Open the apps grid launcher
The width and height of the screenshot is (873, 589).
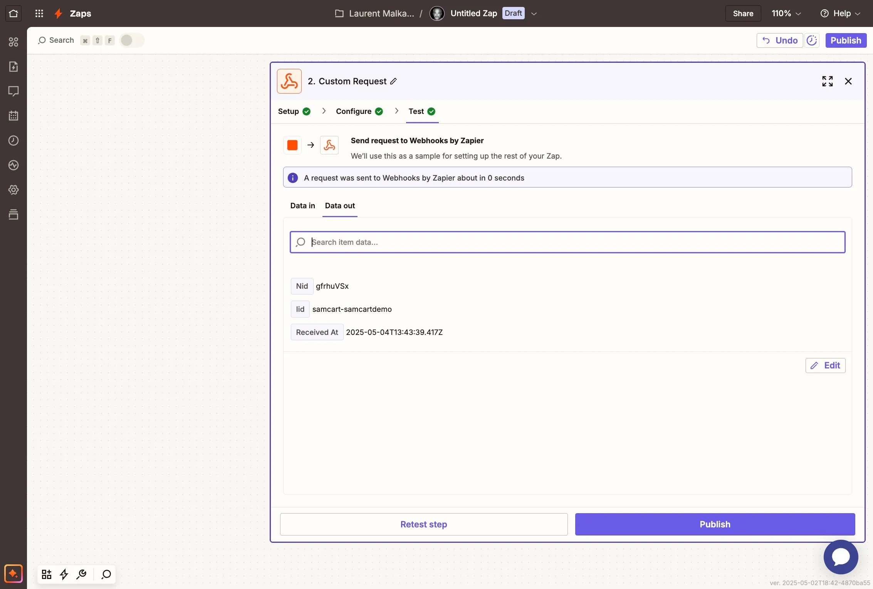[39, 13]
